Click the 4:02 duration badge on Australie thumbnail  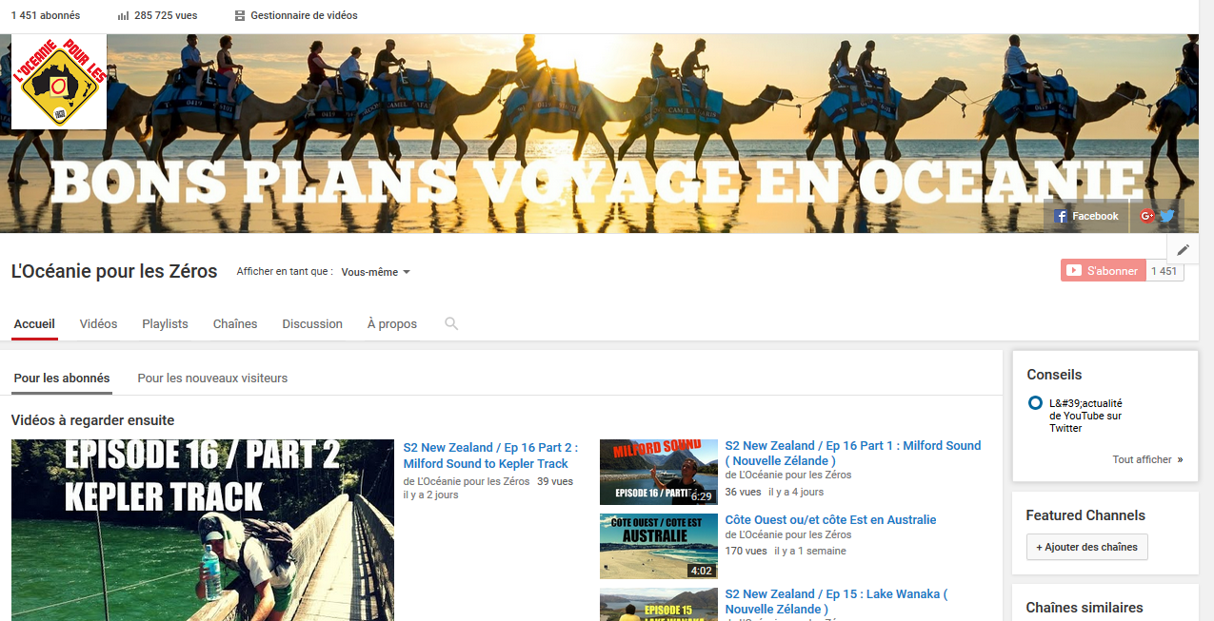(x=702, y=571)
